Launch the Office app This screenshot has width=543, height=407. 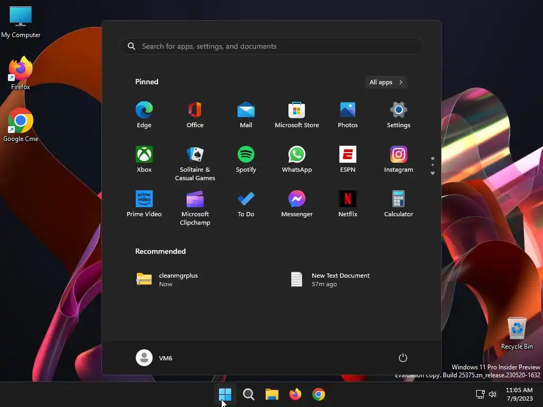(x=195, y=115)
